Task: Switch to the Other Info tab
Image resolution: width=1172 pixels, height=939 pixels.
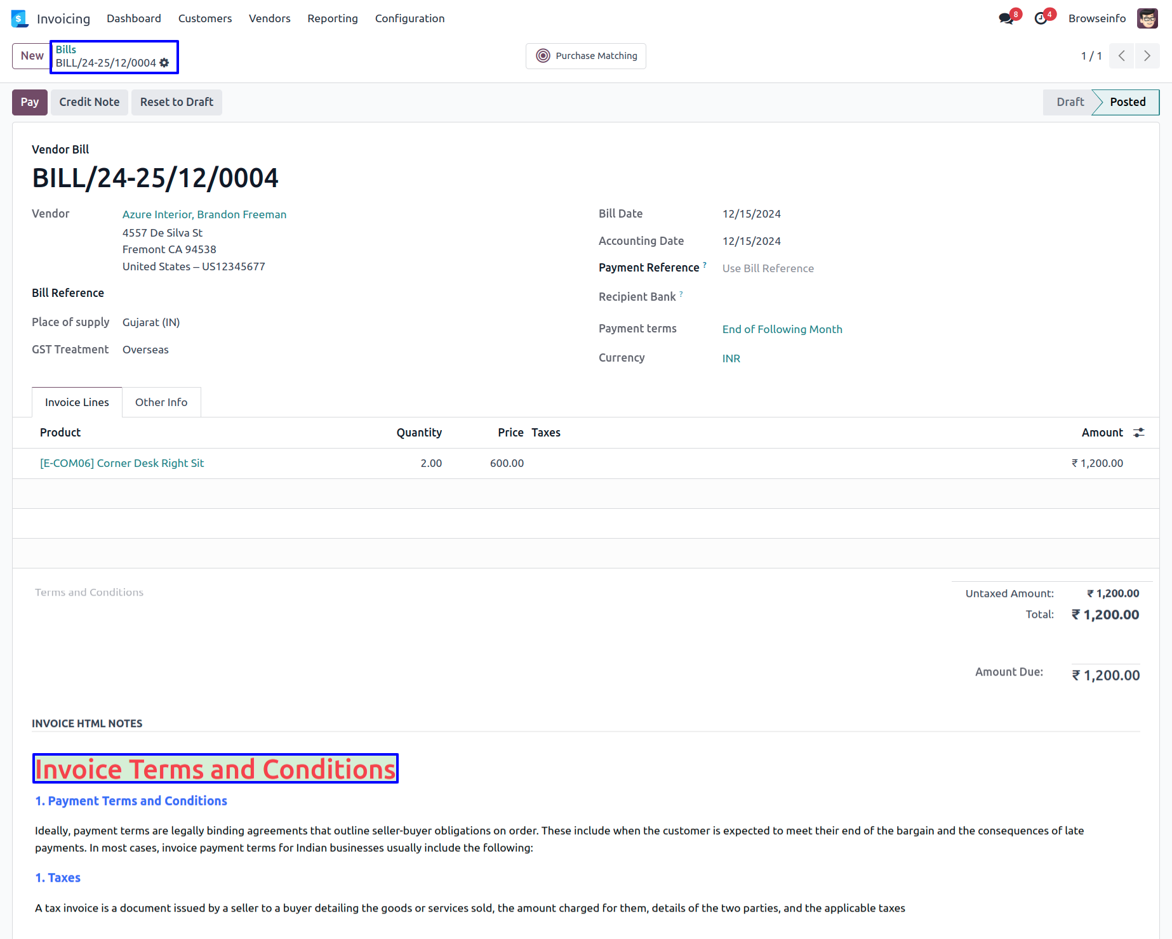Action: coord(161,402)
